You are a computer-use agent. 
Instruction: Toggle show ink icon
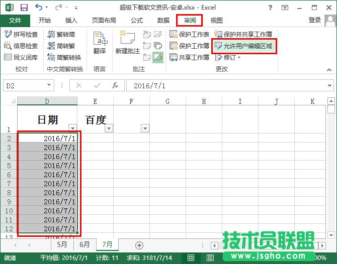pyautogui.click(x=158, y=57)
